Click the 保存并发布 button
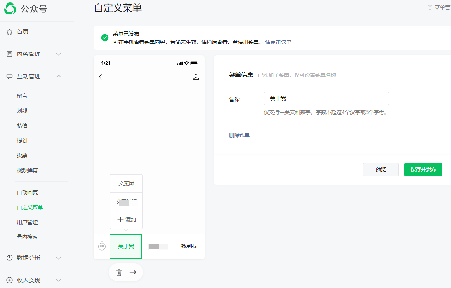 click(x=423, y=169)
